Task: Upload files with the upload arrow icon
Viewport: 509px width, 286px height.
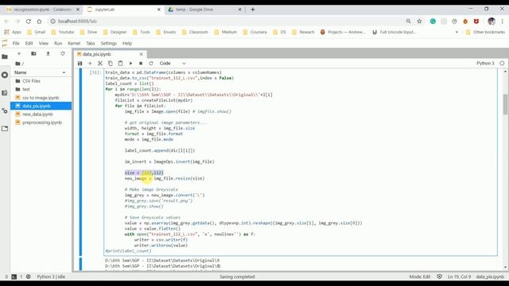Action: click(48, 53)
